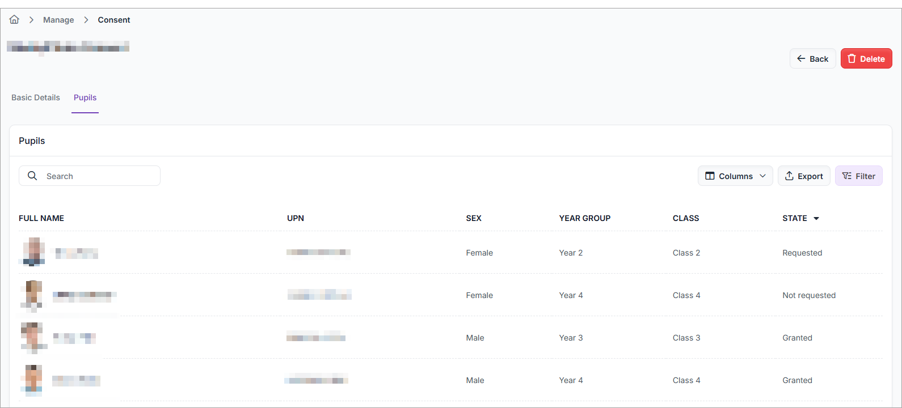This screenshot has width=902, height=408.
Task: Select the row with Not requested state
Action: click(808, 295)
